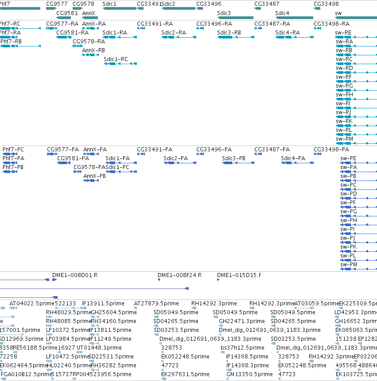The height and width of the screenshot is (381, 377).
Task: Click the Phf7-RC transcript label
Action: (x=10, y=24)
